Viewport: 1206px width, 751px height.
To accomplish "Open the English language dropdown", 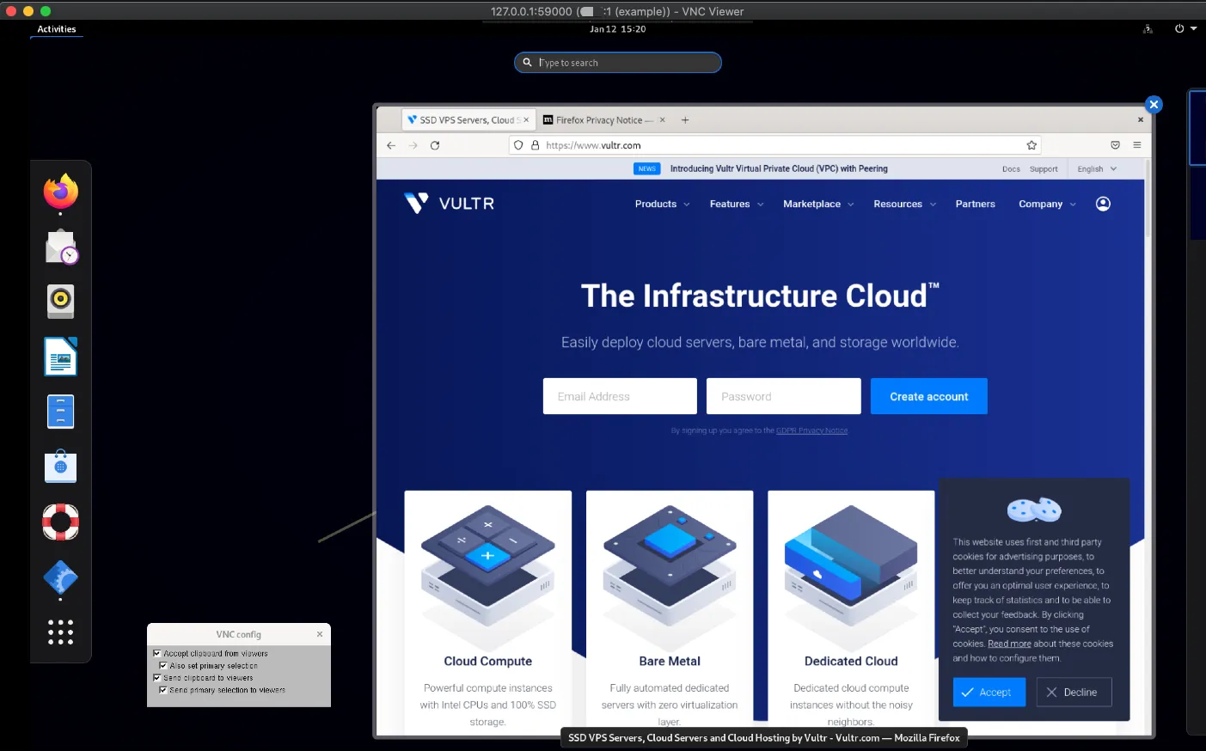I will [1097, 168].
